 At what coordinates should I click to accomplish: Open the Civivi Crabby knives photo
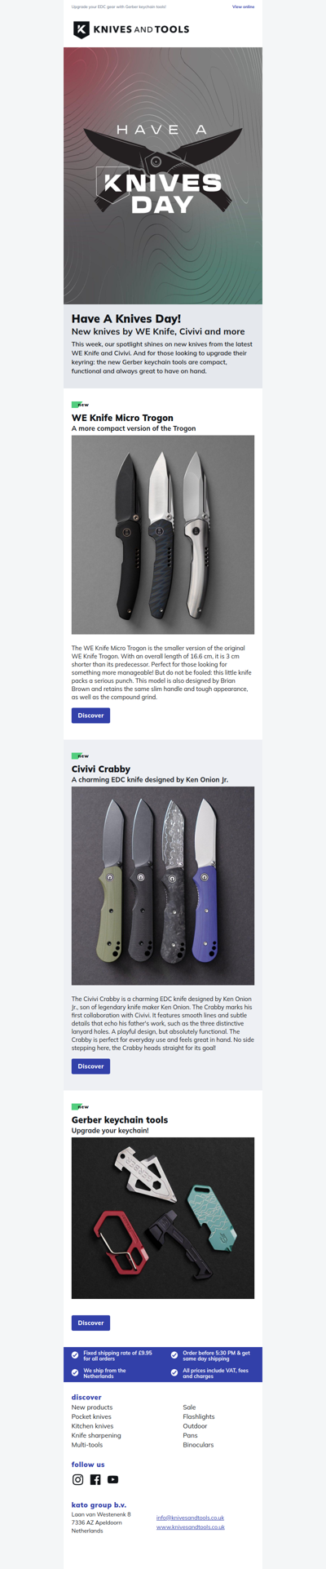click(x=163, y=885)
